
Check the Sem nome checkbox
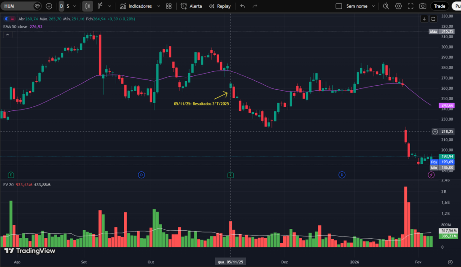coord(339,6)
